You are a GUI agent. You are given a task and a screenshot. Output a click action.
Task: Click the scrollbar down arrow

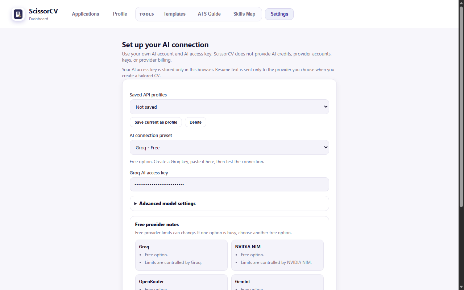tap(461, 287)
